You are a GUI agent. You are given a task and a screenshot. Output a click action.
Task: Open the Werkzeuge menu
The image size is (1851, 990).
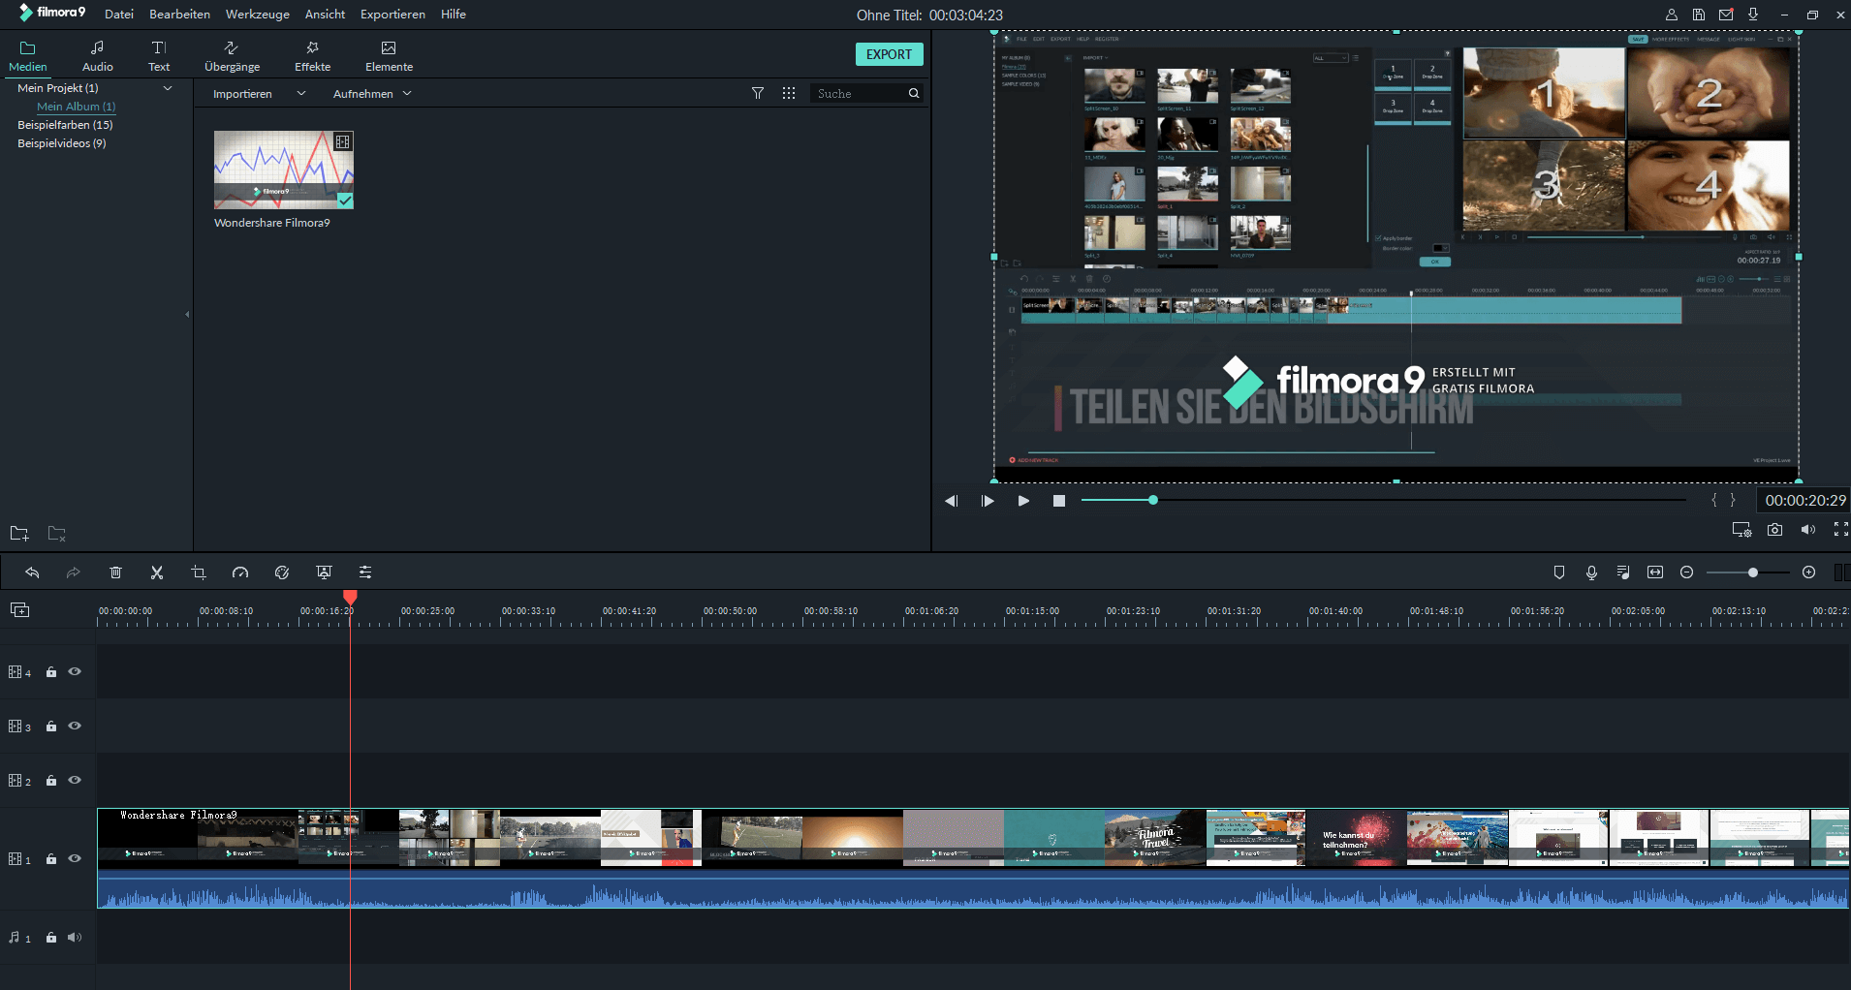click(258, 15)
